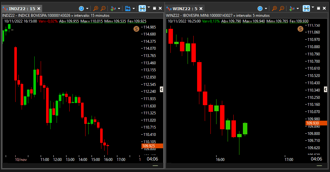Select the INDZ22 : 15 tab
Viewport: 330px width, 172px height.
[22, 9]
